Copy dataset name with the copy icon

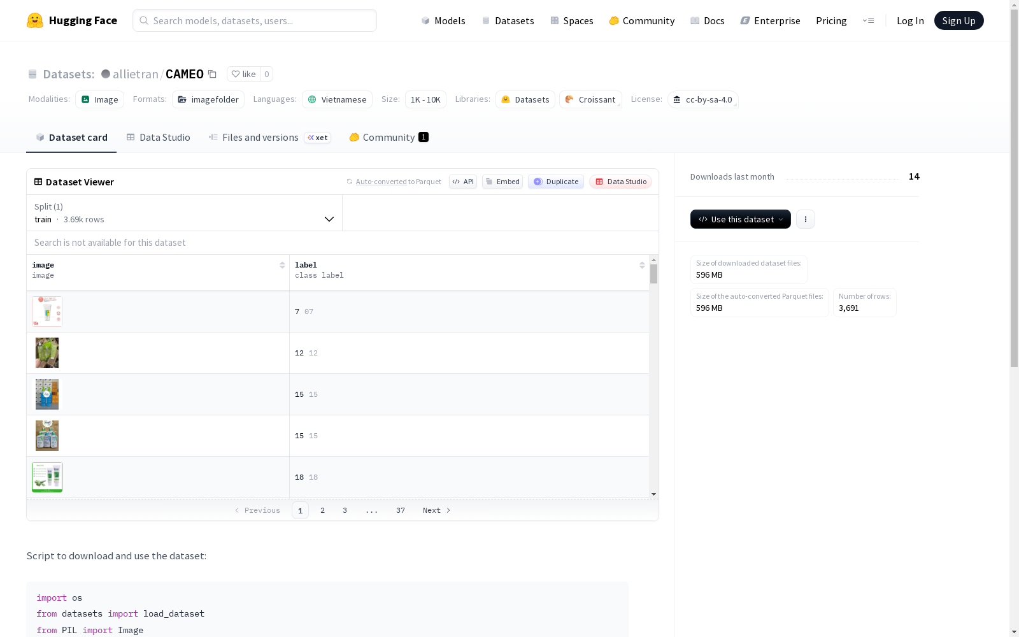click(213, 75)
